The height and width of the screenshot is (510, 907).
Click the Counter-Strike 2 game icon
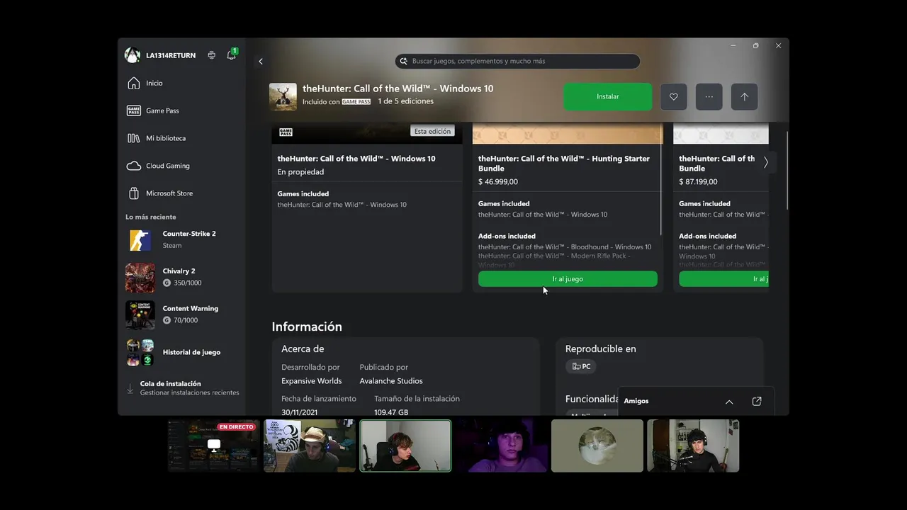(140, 240)
